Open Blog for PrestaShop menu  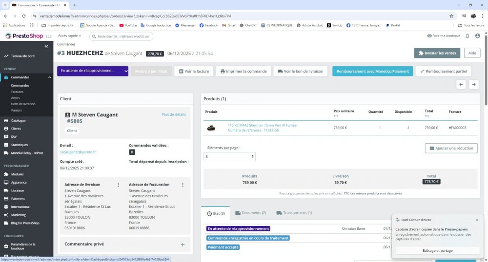[x=25, y=223]
